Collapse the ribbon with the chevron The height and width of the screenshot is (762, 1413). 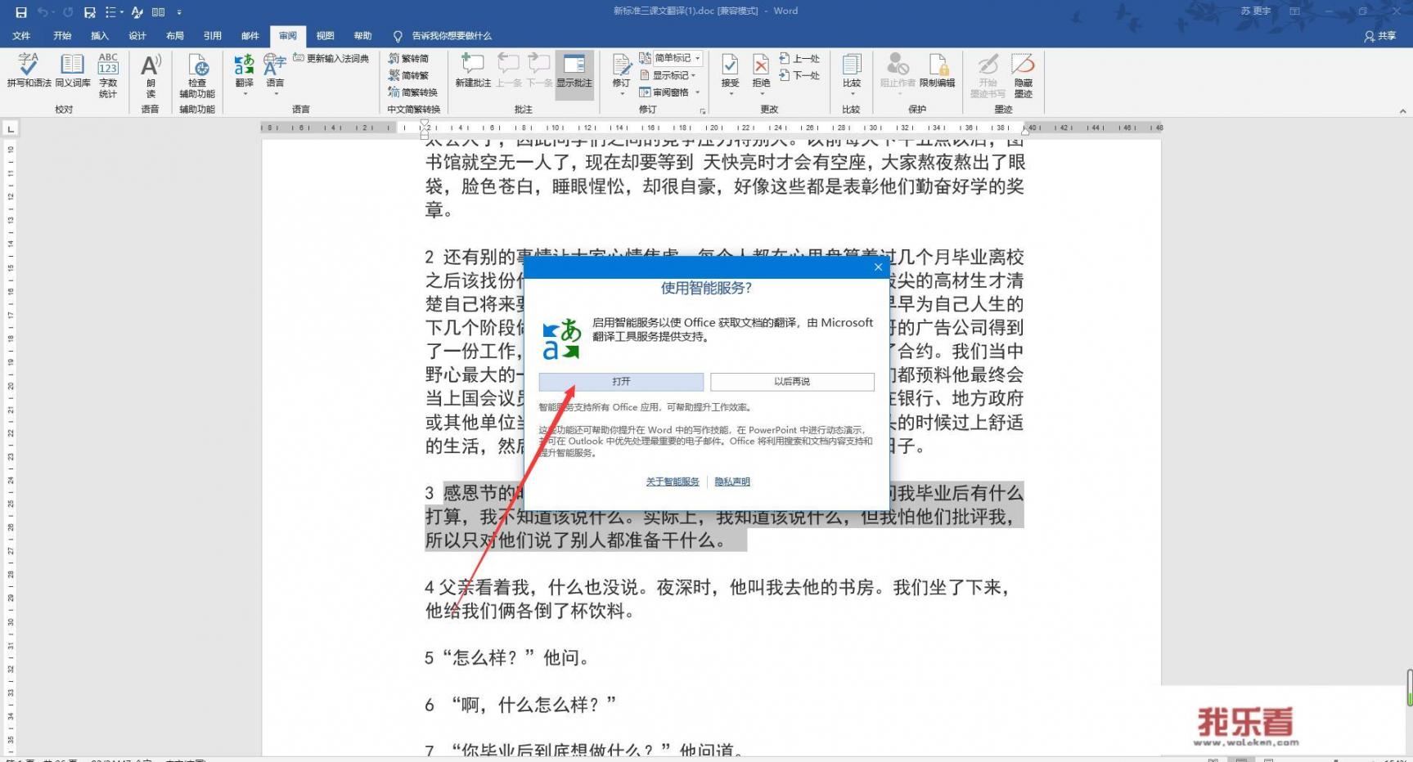pyautogui.click(x=1402, y=110)
